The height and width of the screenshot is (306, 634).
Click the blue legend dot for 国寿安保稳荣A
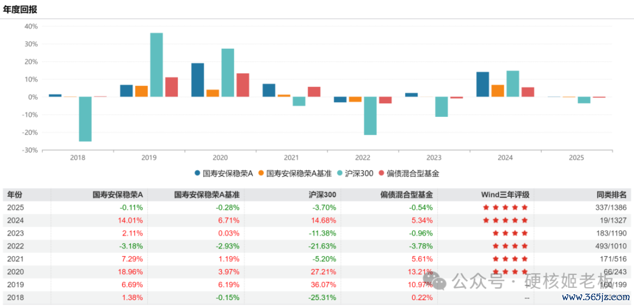point(198,173)
